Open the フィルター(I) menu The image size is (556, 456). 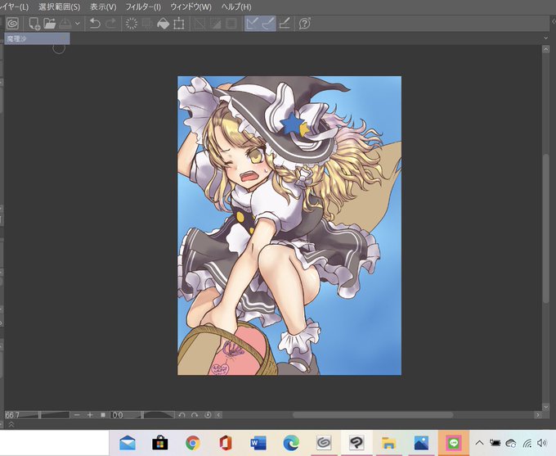click(143, 7)
